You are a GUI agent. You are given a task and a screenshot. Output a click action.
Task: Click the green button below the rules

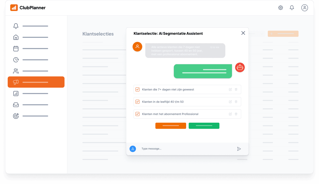(204, 126)
